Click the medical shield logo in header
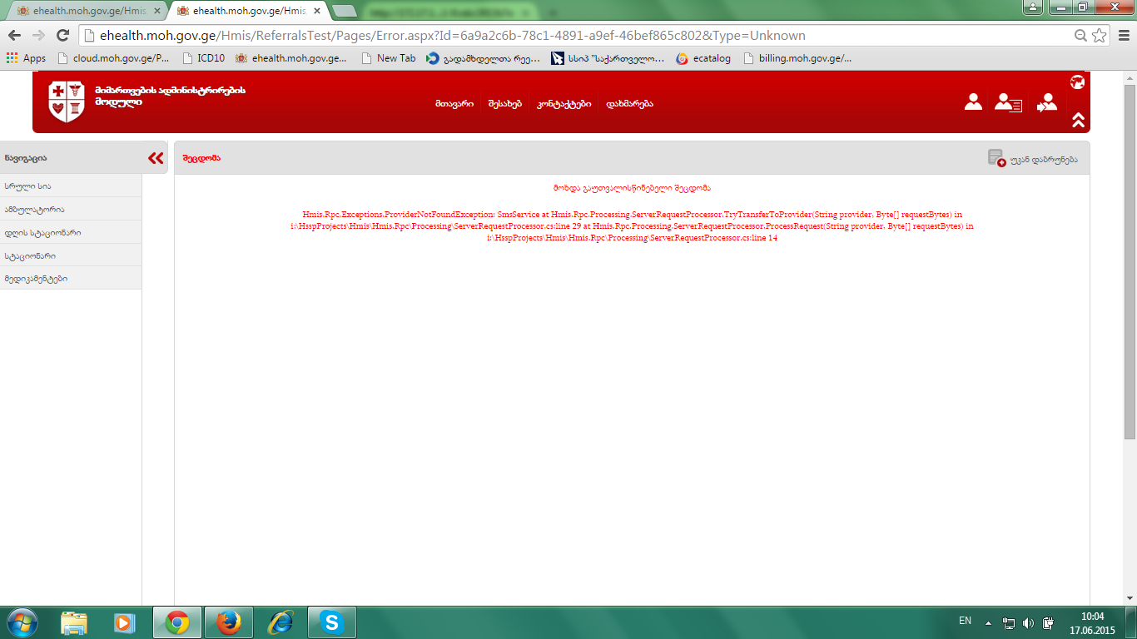1137x639 pixels. point(67,102)
